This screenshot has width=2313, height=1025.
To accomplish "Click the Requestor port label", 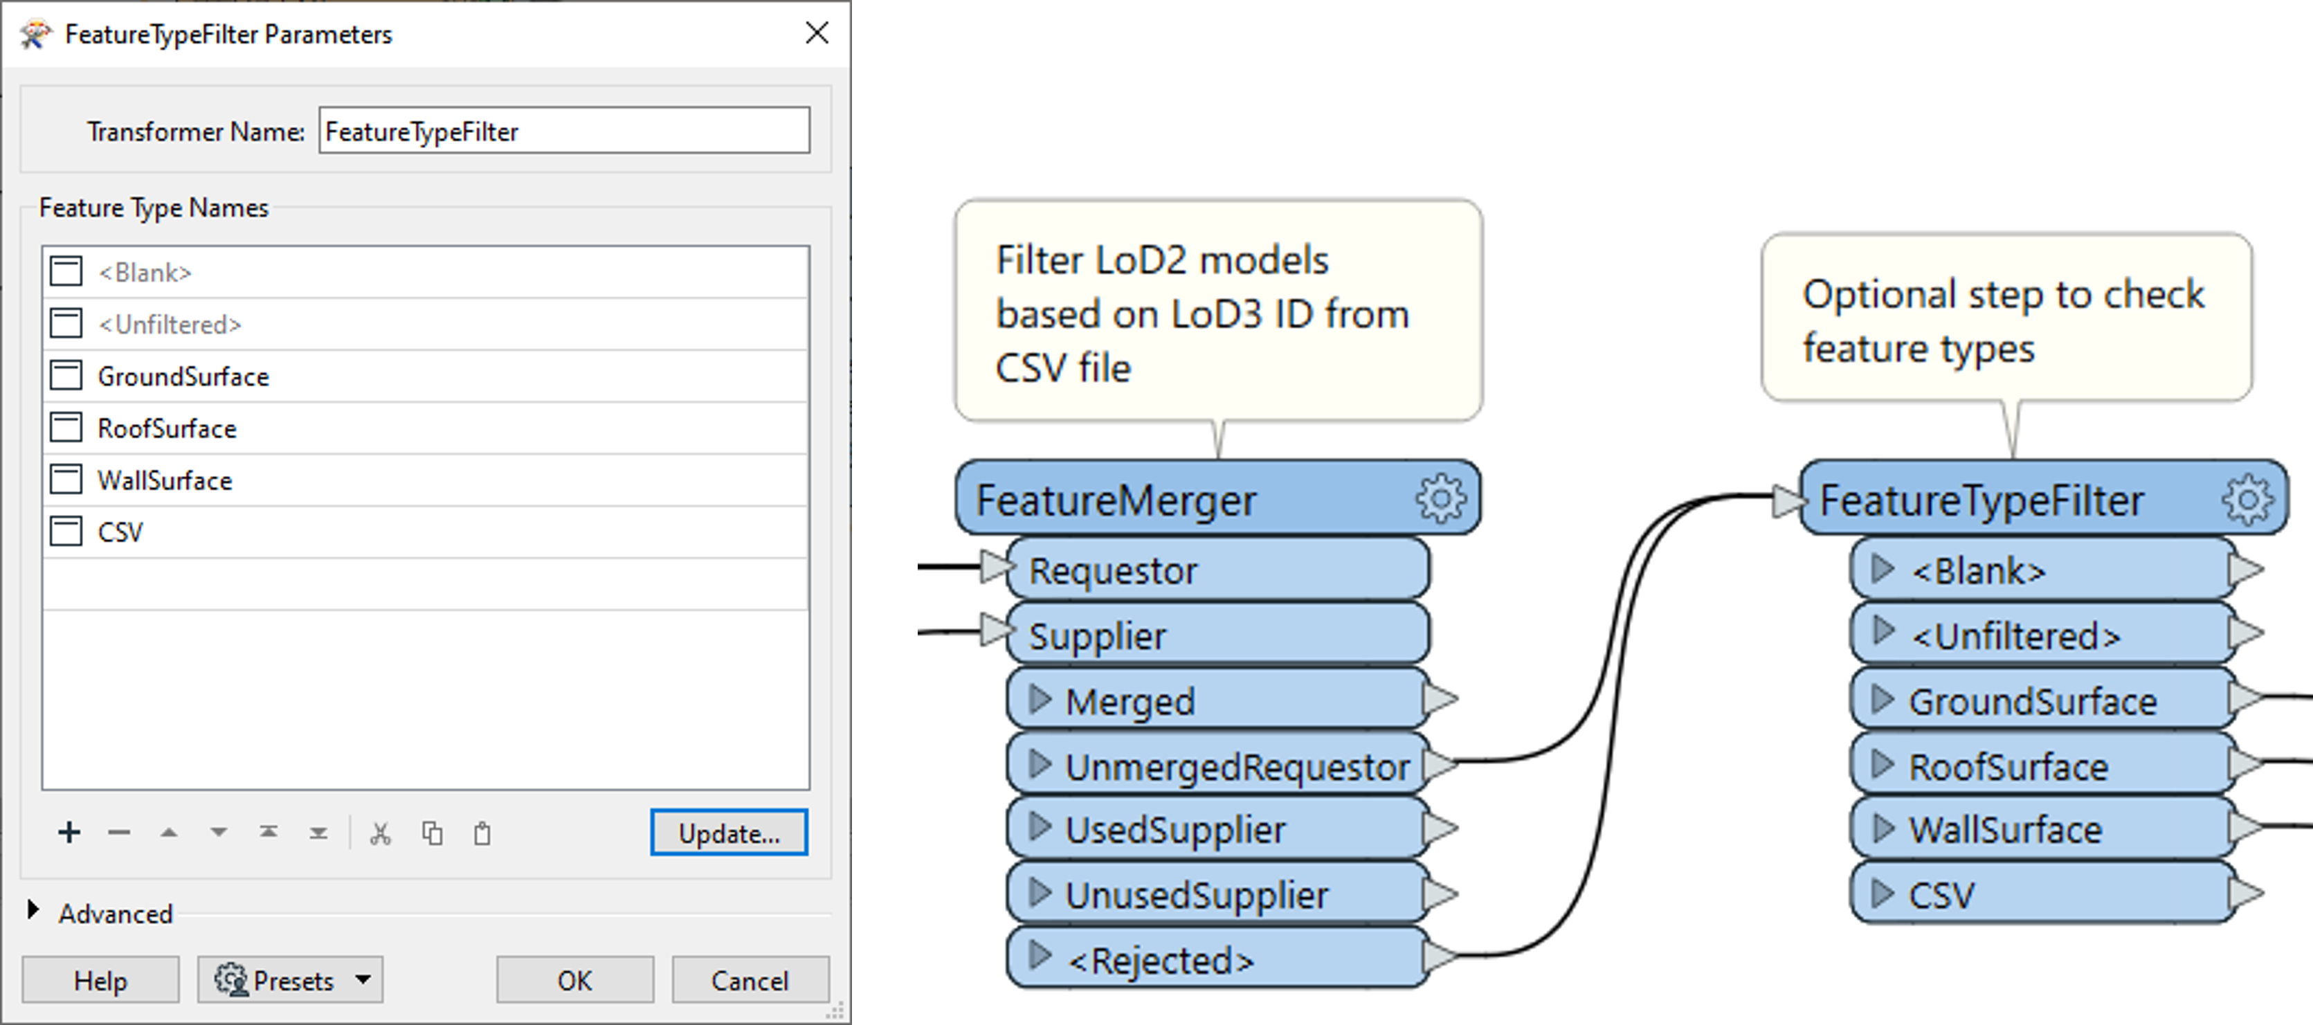I will pos(1112,570).
